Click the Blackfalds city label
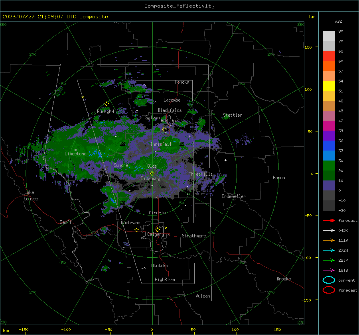This screenshot has width=359, height=335. pyautogui.click(x=170, y=110)
